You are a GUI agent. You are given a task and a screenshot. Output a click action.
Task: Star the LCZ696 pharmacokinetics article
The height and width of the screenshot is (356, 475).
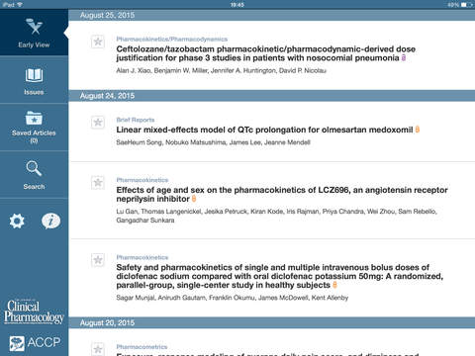point(98,183)
